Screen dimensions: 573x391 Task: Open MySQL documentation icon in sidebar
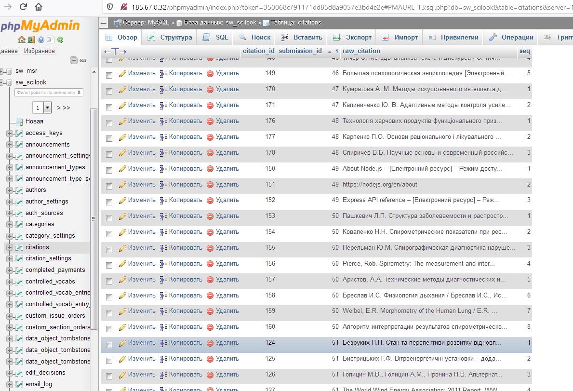click(x=51, y=39)
